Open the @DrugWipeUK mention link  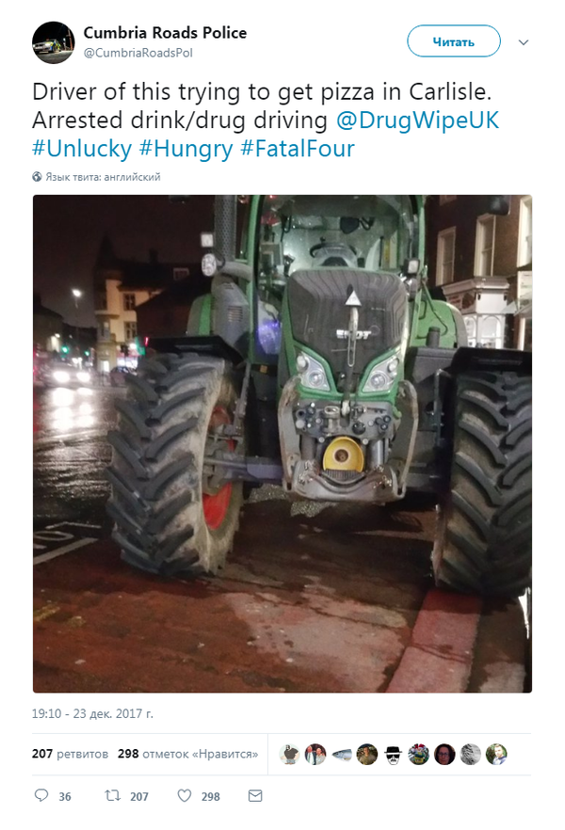click(x=417, y=120)
